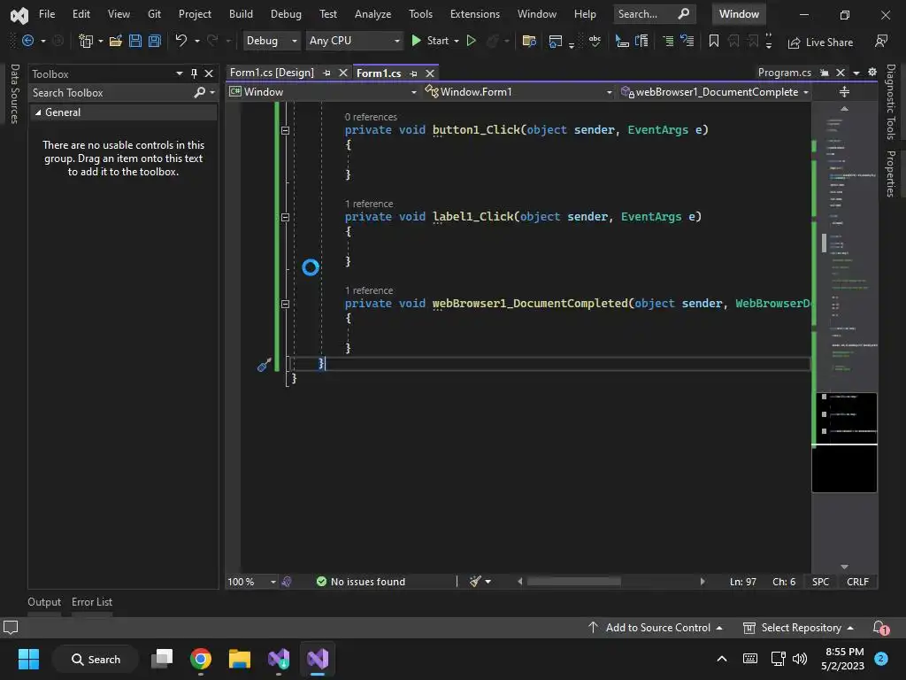
Task: Toggle auto-hide pin on Toolbox panel
Action: [x=194, y=73]
